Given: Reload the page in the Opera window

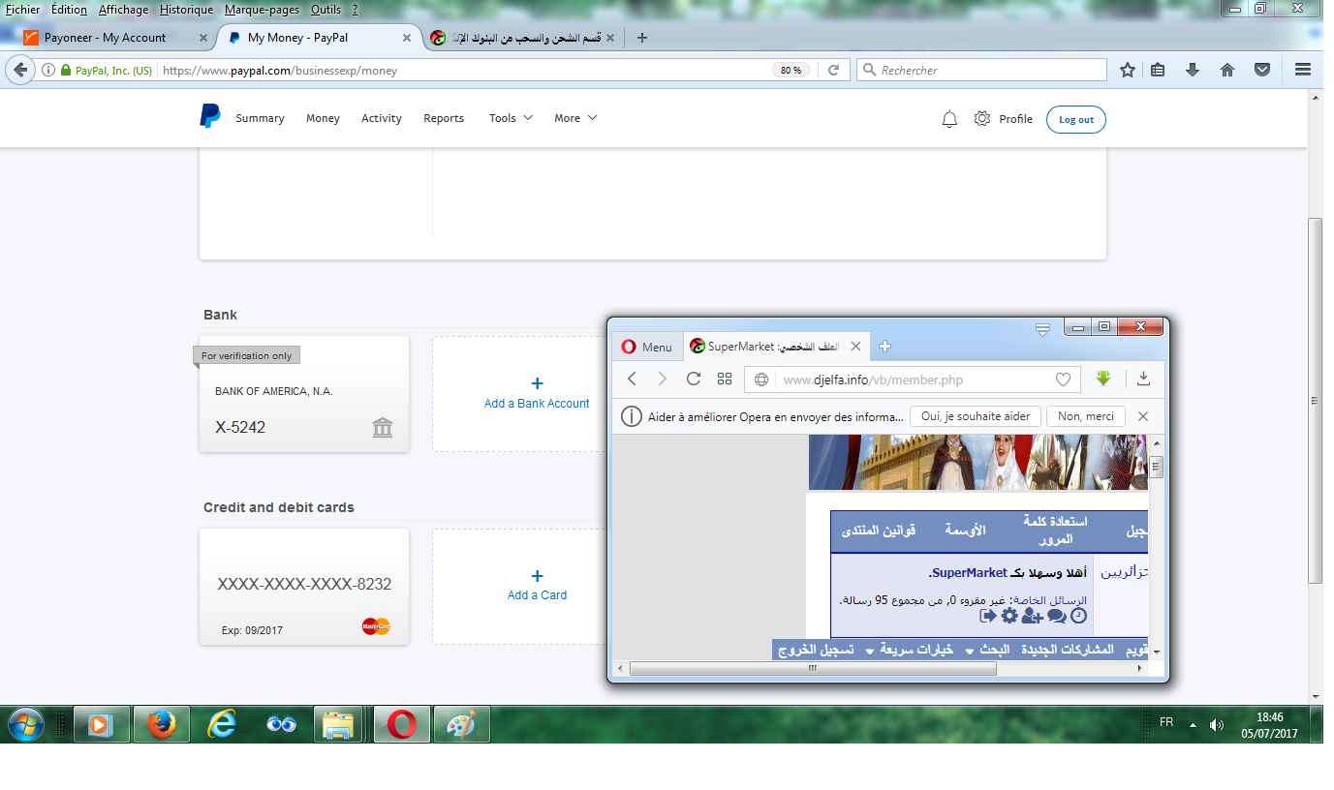Looking at the screenshot, I should point(694,379).
